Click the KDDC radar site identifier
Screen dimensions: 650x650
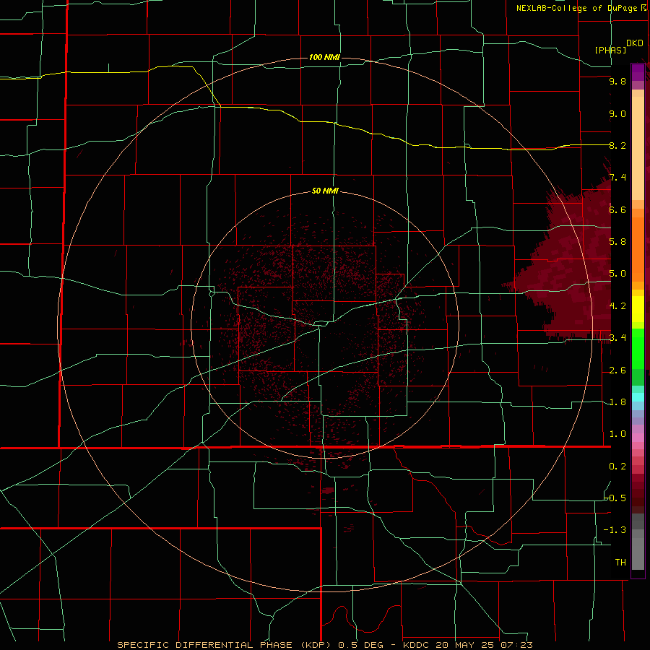coord(417,645)
